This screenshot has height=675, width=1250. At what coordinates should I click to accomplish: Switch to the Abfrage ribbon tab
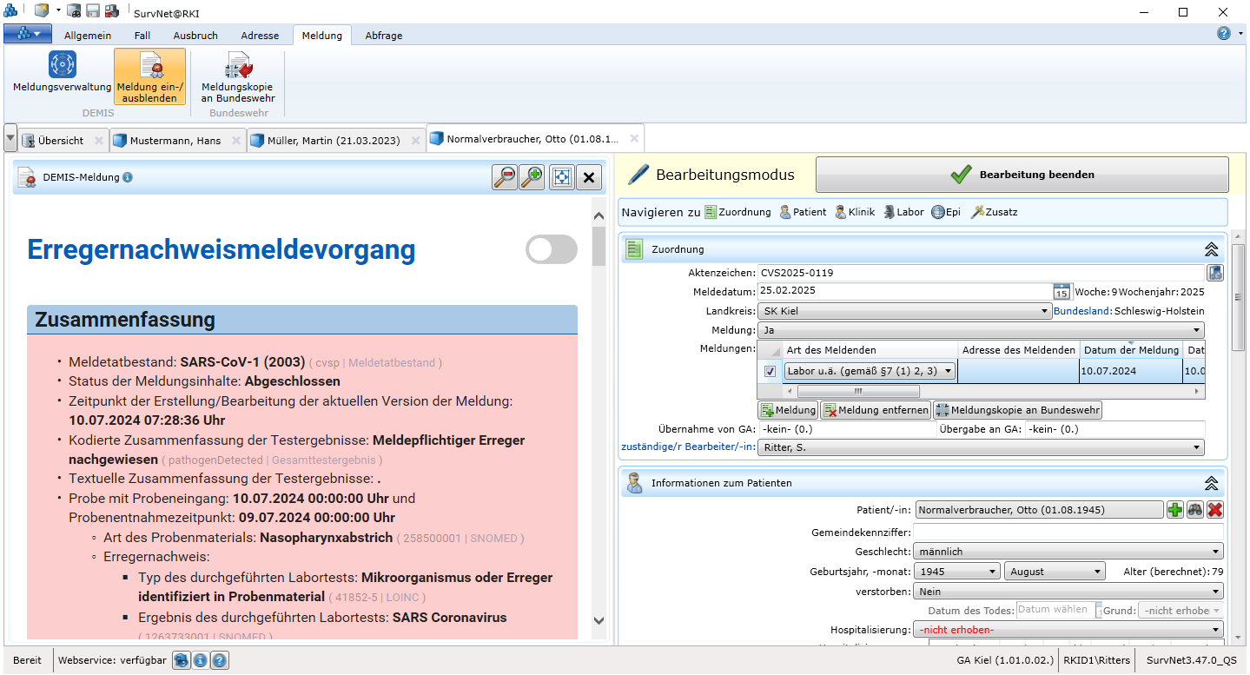click(x=383, y=36)
